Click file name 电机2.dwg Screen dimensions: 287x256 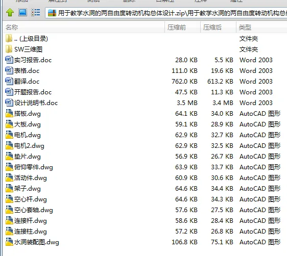[29, 146]
